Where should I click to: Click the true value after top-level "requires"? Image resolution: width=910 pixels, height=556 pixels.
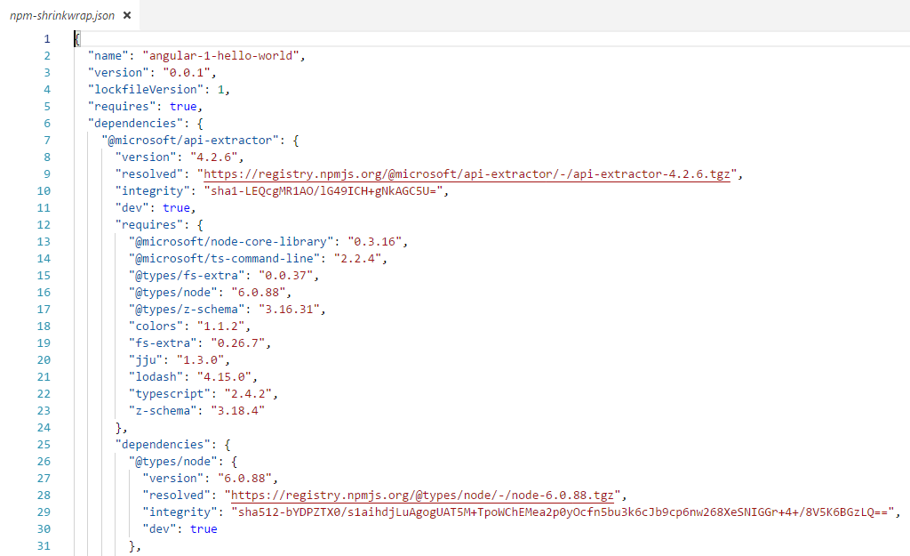click(x=183, y=106)
